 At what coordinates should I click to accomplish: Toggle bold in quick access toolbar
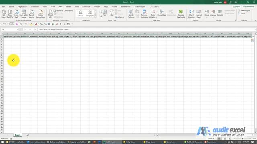pos(61,24)
